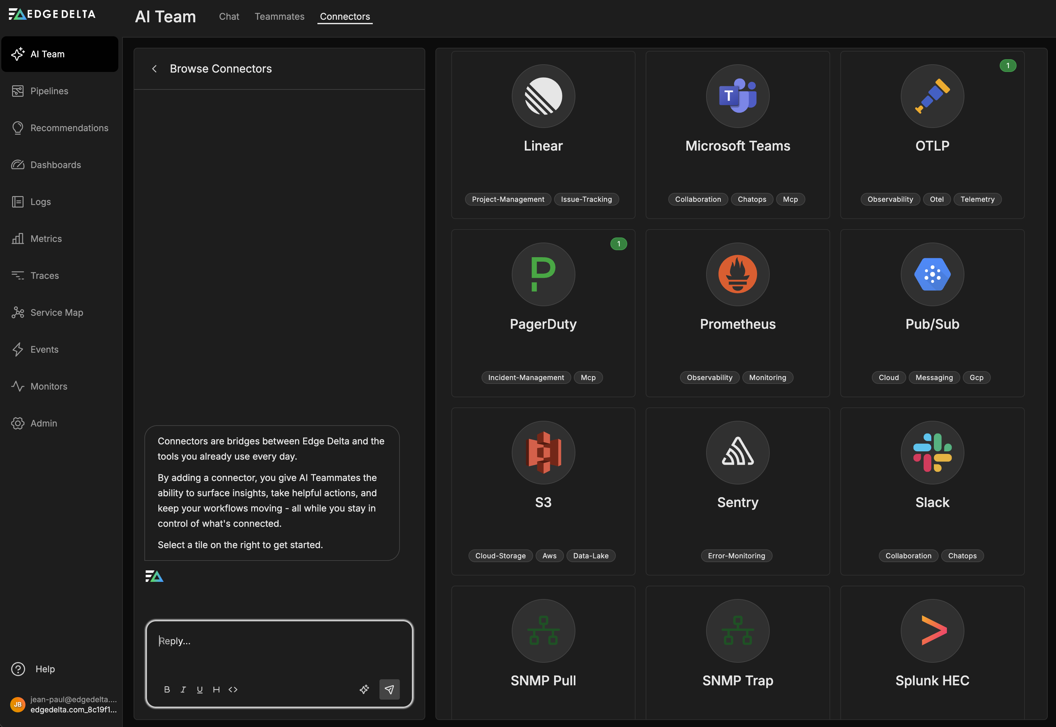Insert code block using code icon
The height and width of the screenshot is (727, 1056).
click(233, 689)
